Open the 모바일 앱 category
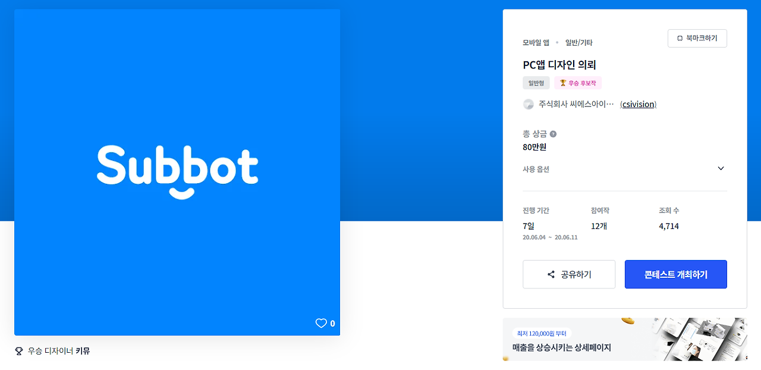Image resolution: width=761 pixels, height=370 pixels. [x=536, y=43]
